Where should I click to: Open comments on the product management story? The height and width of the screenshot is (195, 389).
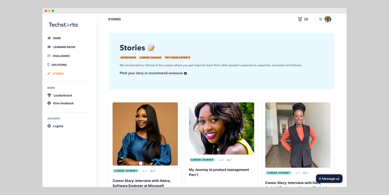tap(228, 160)
